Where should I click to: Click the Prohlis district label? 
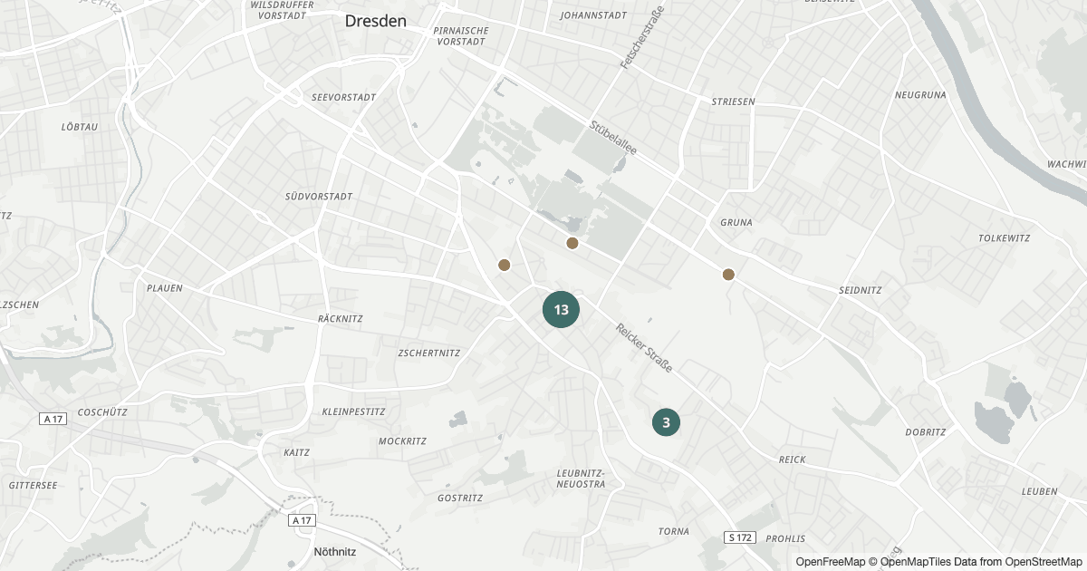(x=785, y=538)
